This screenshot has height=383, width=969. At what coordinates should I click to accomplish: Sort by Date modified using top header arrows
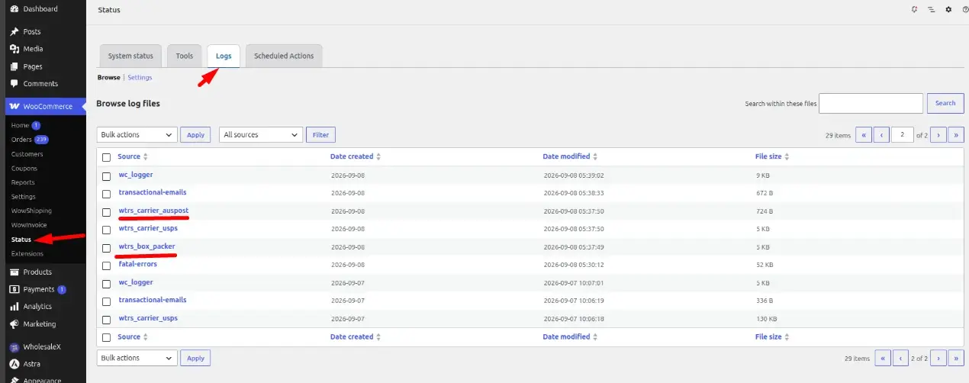(x=595, y=156)
